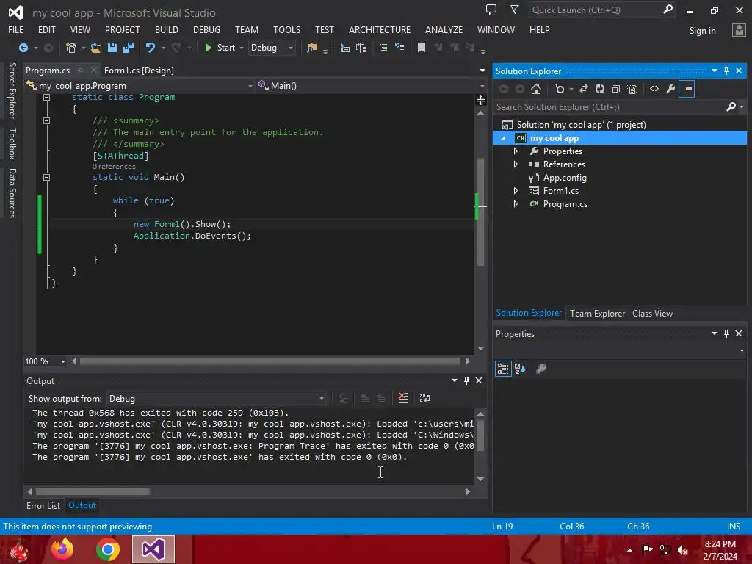Screen dimensions: 752x564
Task: Toggle Show All Files in Solution Explorer
Action: pos(632,89)
